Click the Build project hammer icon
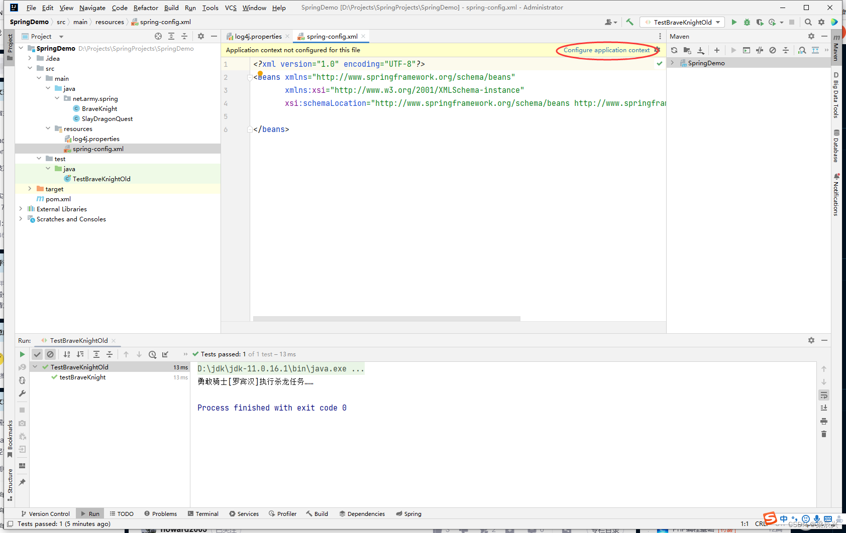Screen dimensions: 846x533 [x=629, y=22]
